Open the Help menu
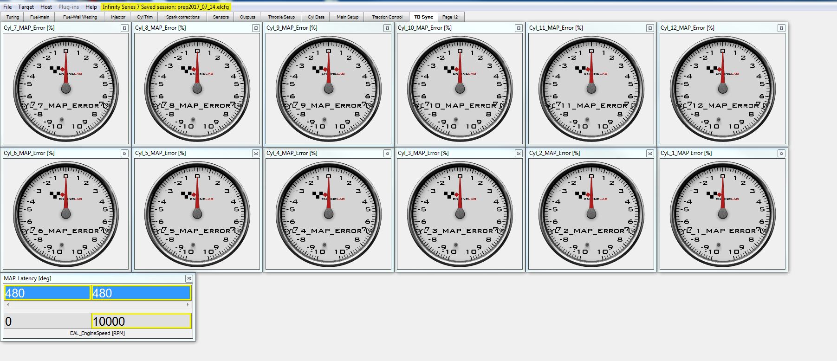Viewport: 837px width, 361px height. point(91,7)
